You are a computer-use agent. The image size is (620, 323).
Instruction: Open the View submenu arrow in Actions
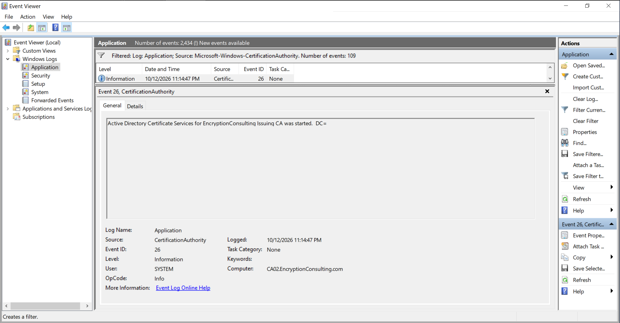[612, 187]
